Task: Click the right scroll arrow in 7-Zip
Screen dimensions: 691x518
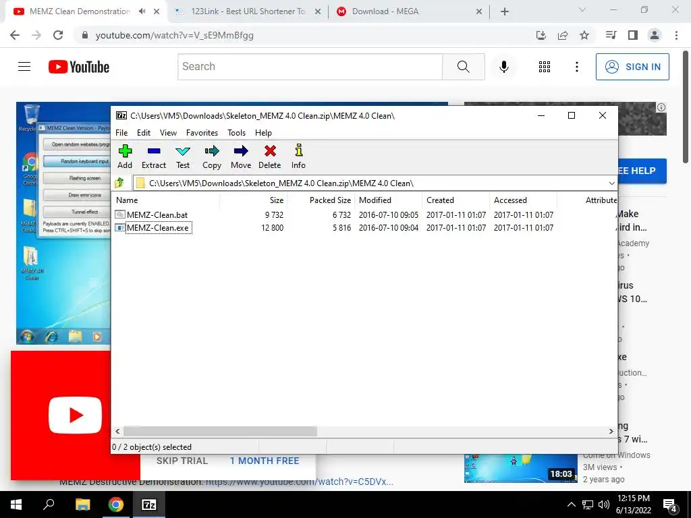Action: click(611, 431)
